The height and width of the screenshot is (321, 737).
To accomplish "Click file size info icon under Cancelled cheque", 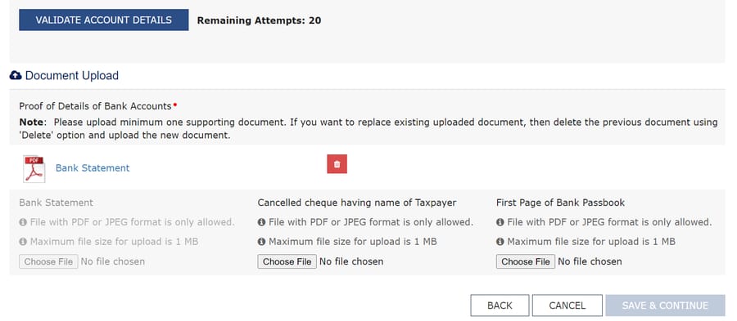I will (262, 242).
